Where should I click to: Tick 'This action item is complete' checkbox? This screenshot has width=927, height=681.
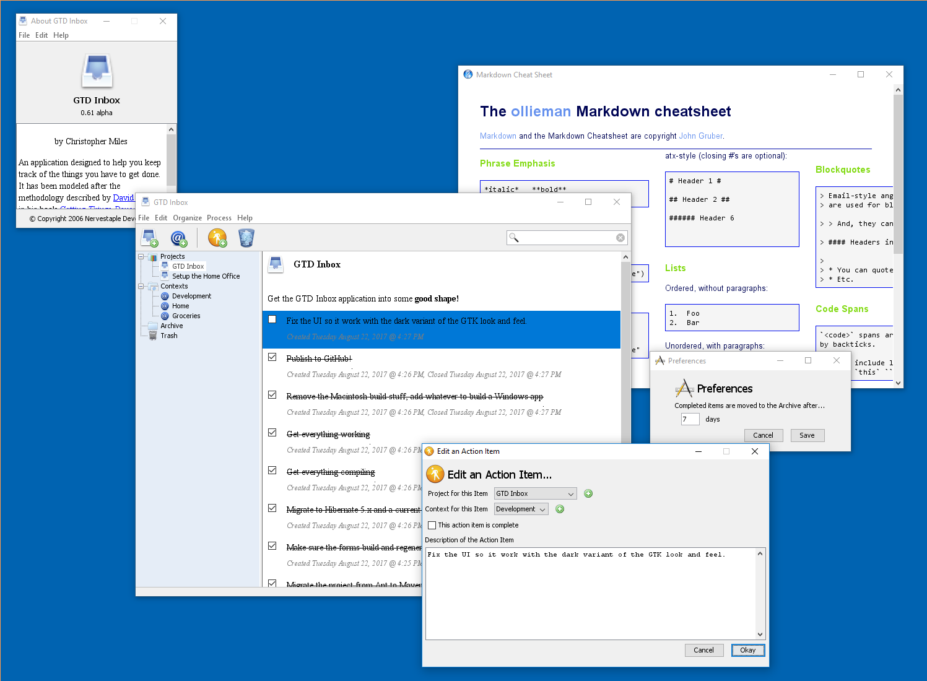[432, 525]
